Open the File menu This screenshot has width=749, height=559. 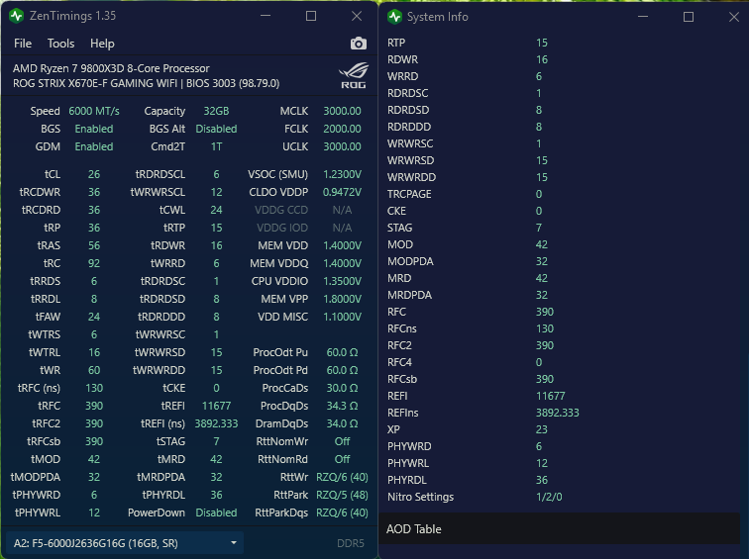click(23, 44)
